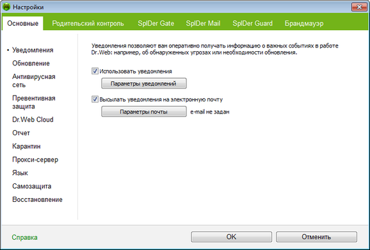Screen dimensions: 370x250
Task: Close the Настройки window
Action: click(x=359, y=7)
